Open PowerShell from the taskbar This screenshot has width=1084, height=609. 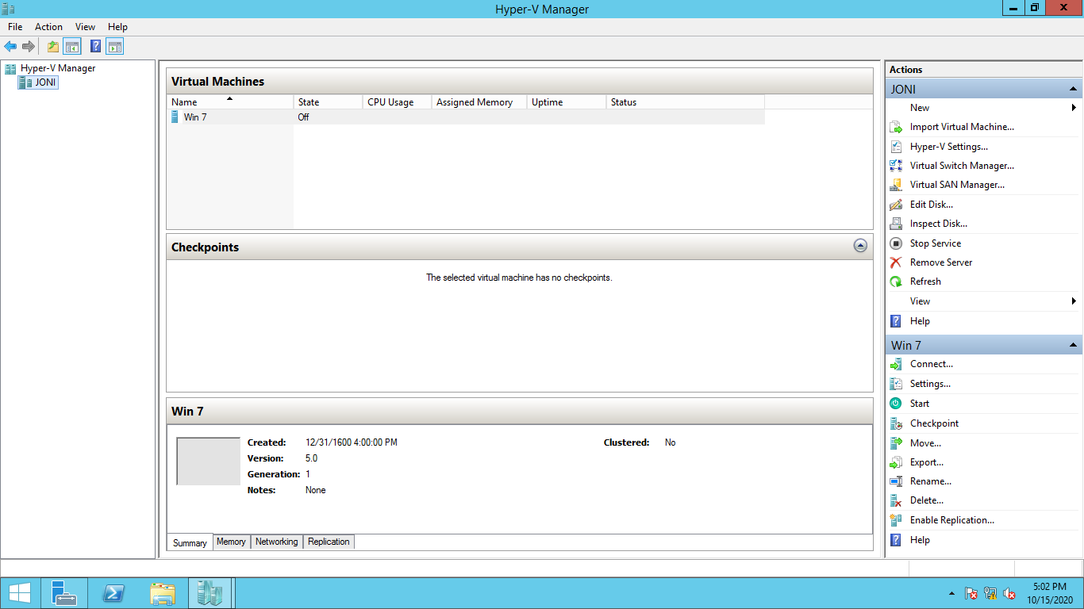tap(113, 593)
